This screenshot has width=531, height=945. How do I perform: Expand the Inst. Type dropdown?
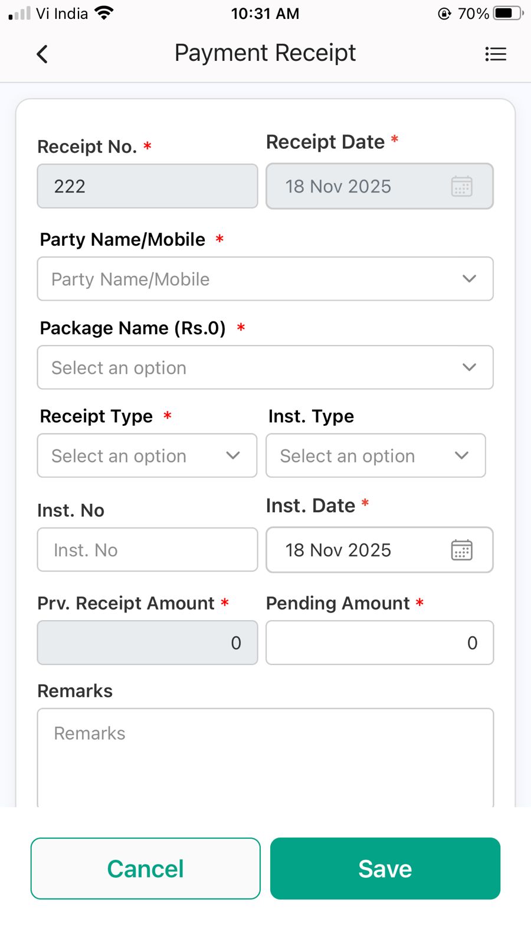point(375,455)
